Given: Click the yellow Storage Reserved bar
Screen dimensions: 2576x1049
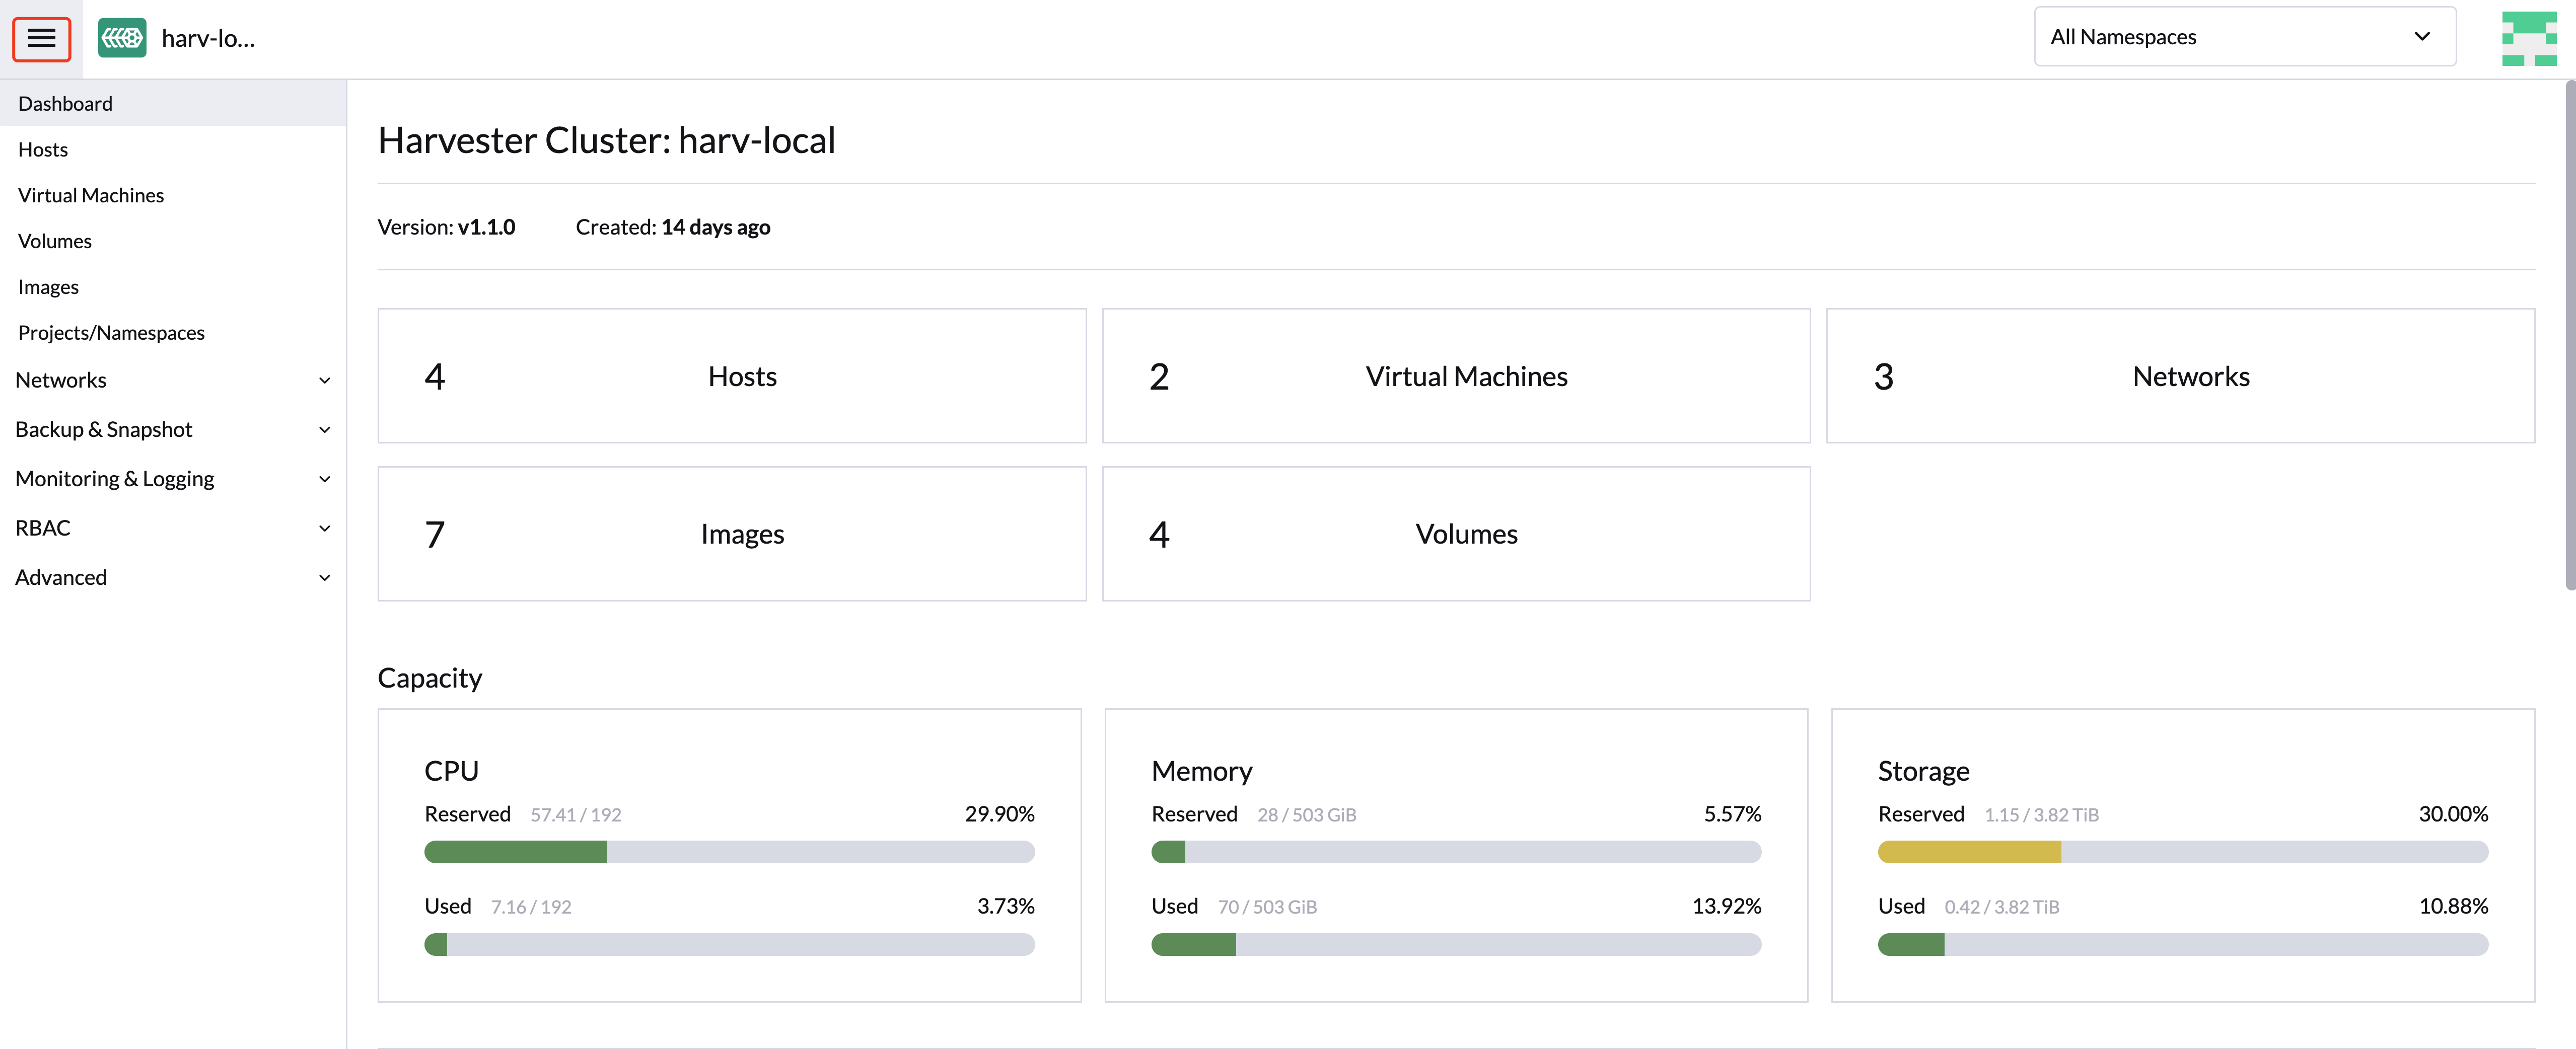Looking at the screenshot, I should 1968,852.
